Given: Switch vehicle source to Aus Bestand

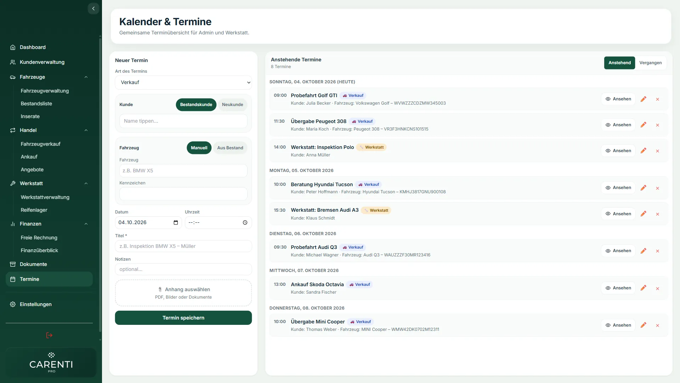Looking at the screenshot, I should click(230, 148).
